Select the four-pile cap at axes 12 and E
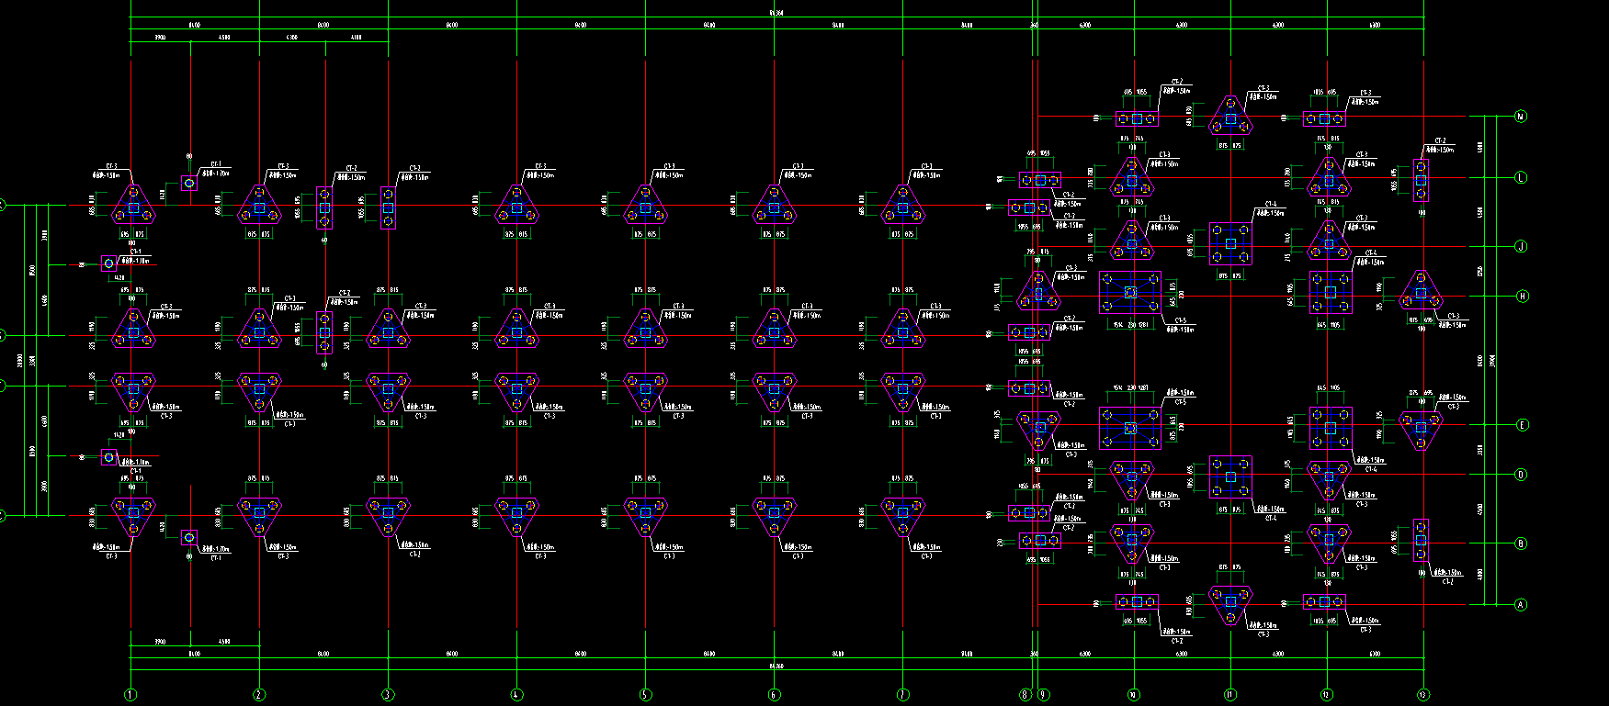 [1331, 428]
